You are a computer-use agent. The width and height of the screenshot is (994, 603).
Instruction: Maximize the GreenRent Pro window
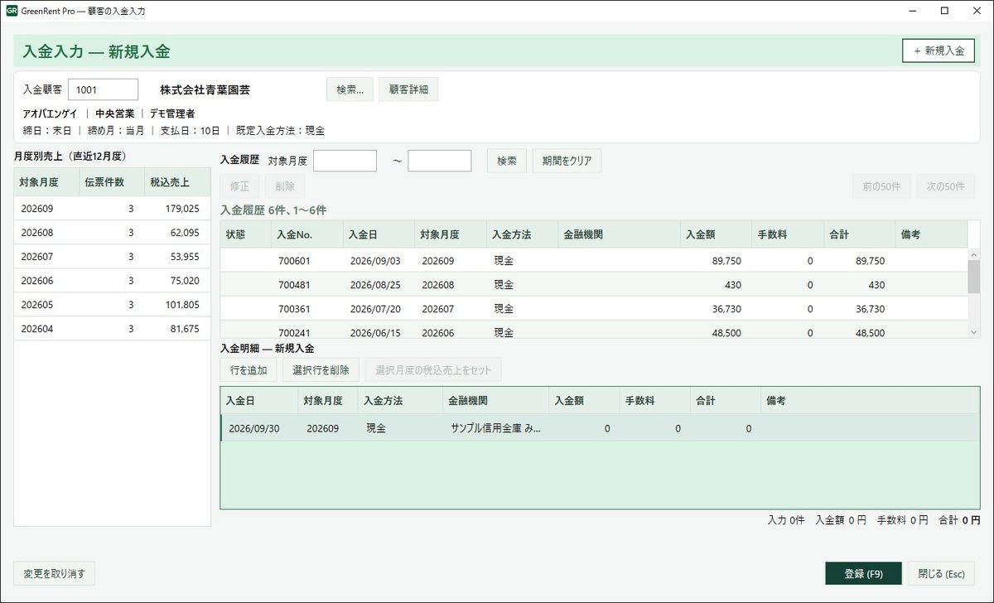point(944,11)
